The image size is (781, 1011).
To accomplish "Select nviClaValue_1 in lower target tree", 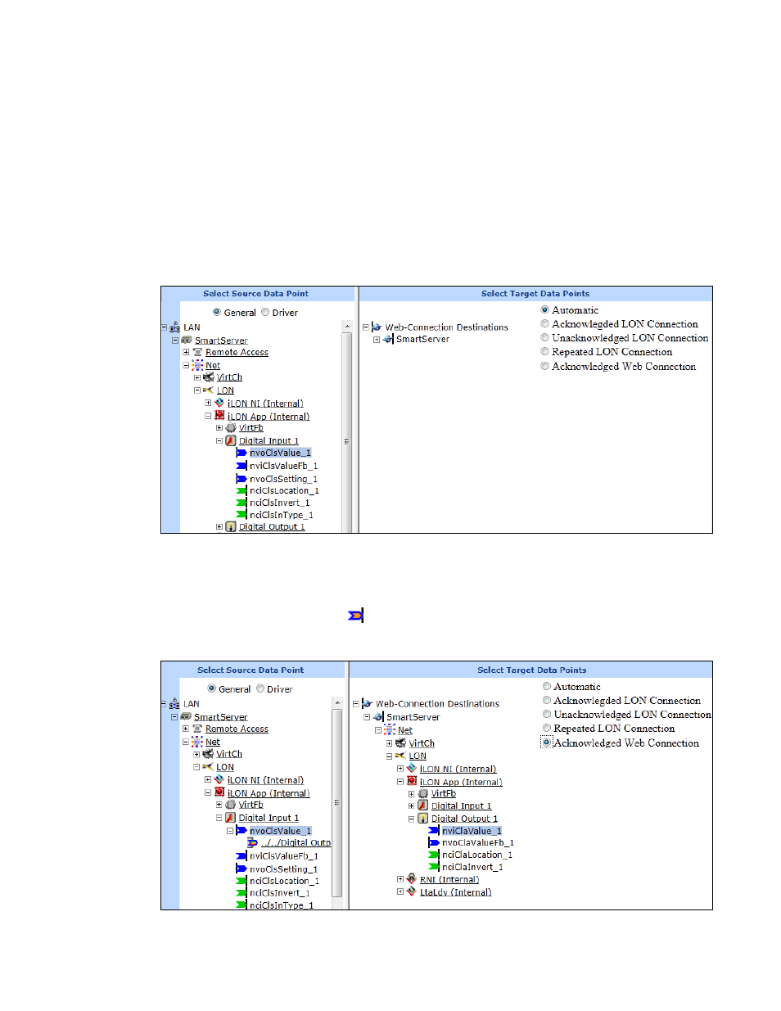I will (x=472, y=830).
